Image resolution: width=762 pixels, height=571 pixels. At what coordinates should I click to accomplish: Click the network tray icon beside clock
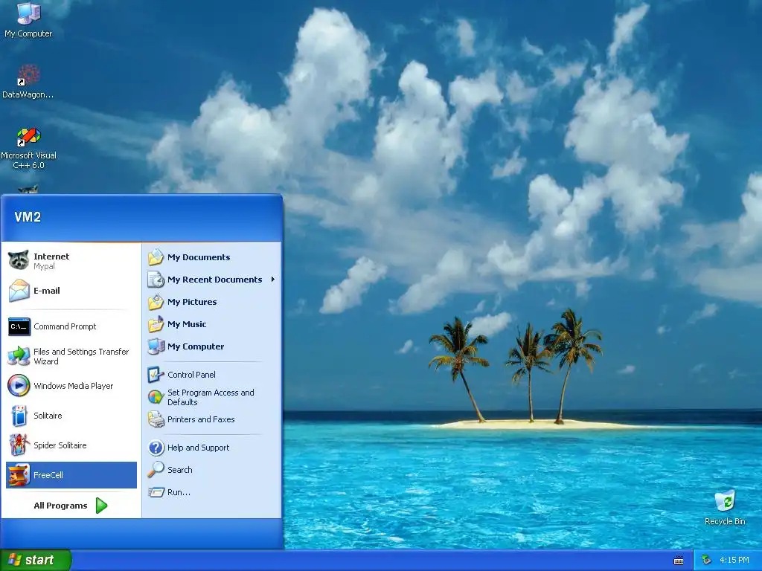tap(706, 560)
